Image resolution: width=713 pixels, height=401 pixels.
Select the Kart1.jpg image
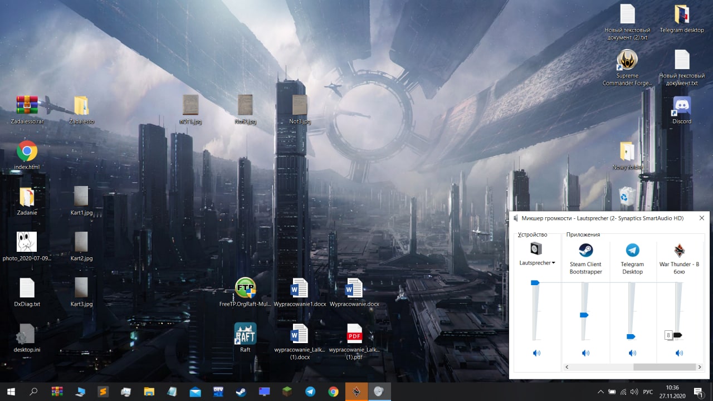(x=81, y=201)
